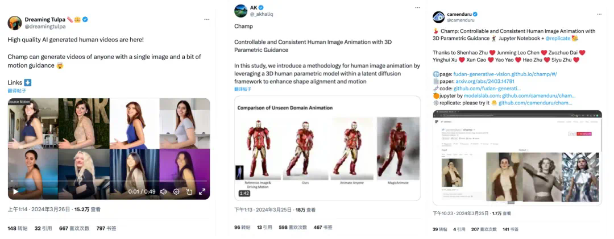Open camenduru's profile avatar
The height and width of the screenshot is (239, 614).
438,17
